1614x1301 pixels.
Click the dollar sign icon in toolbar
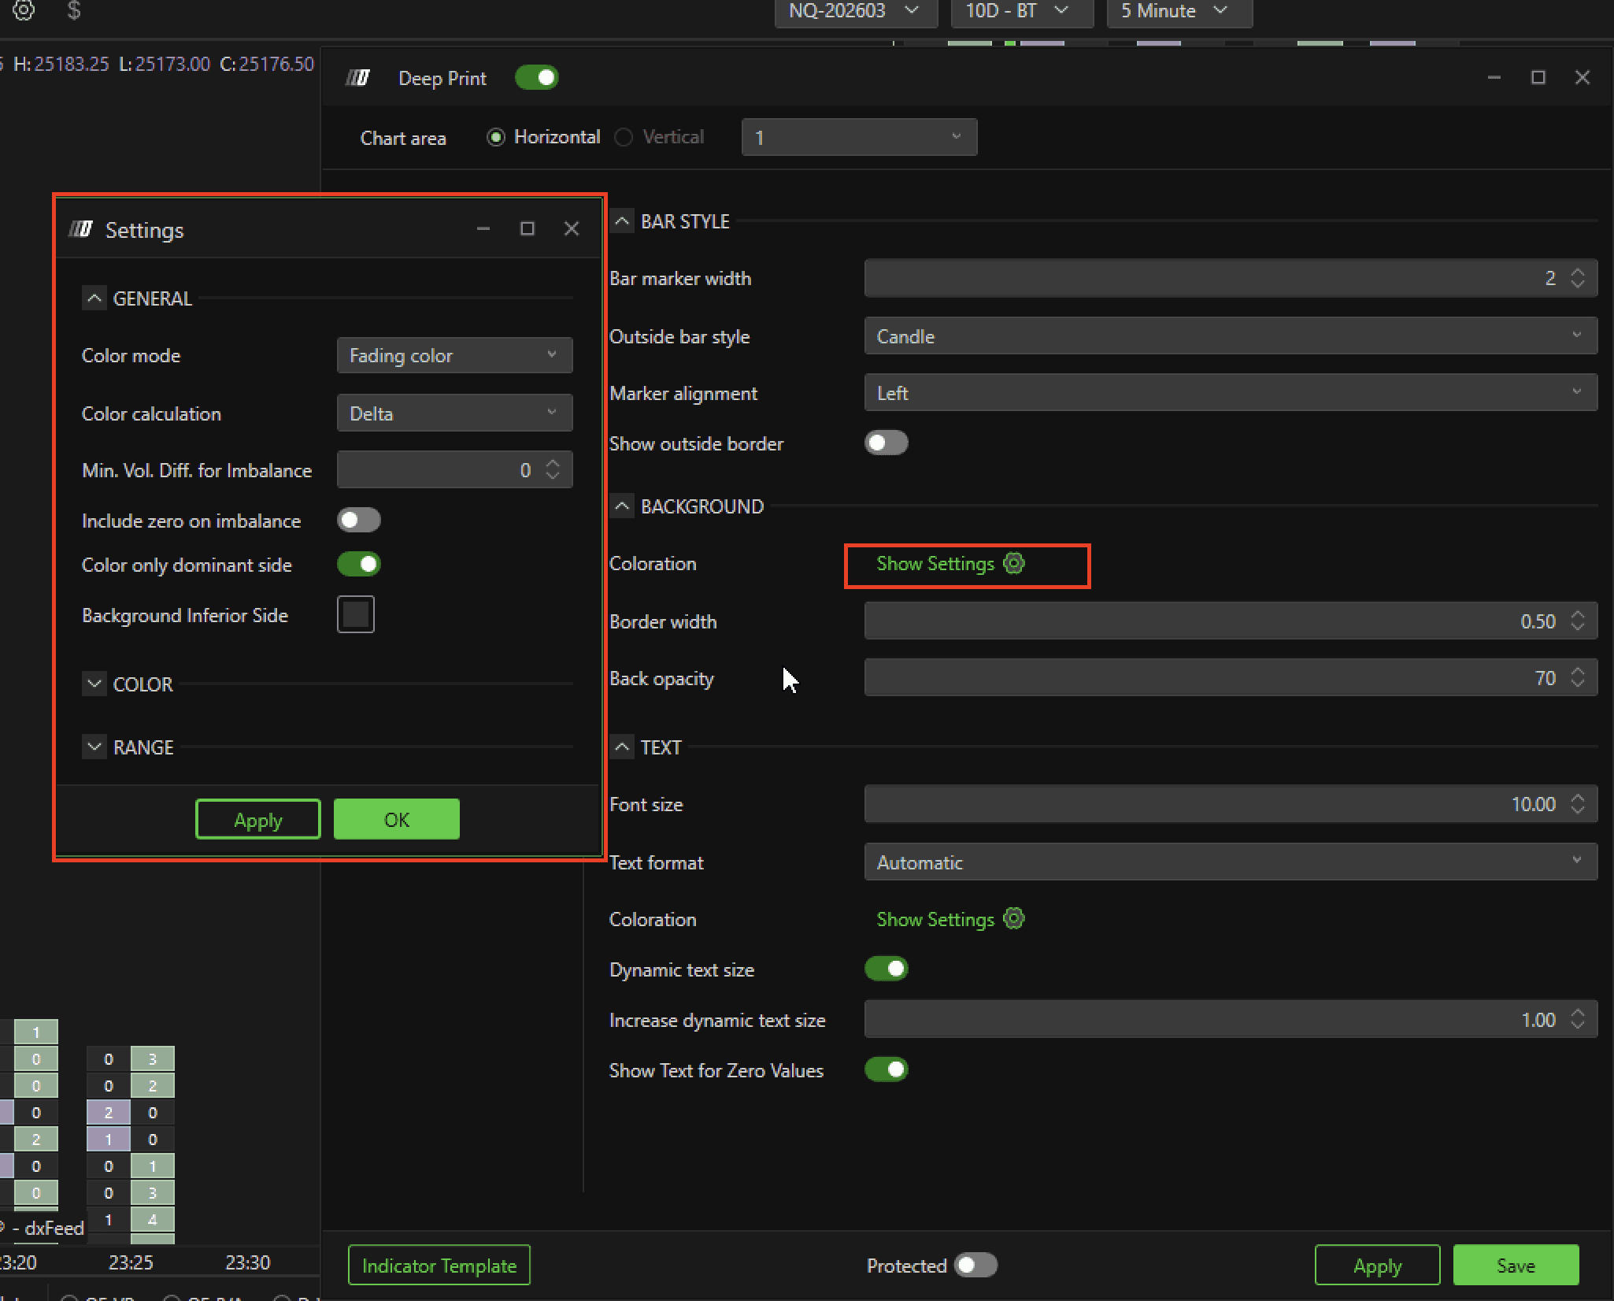[74, 10]
